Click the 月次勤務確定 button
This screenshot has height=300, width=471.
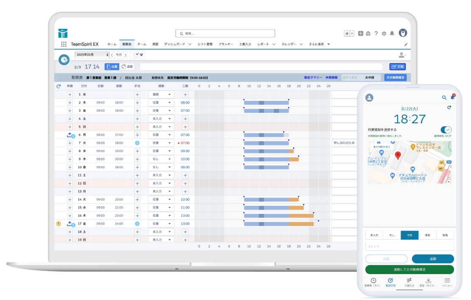point(395,78)
